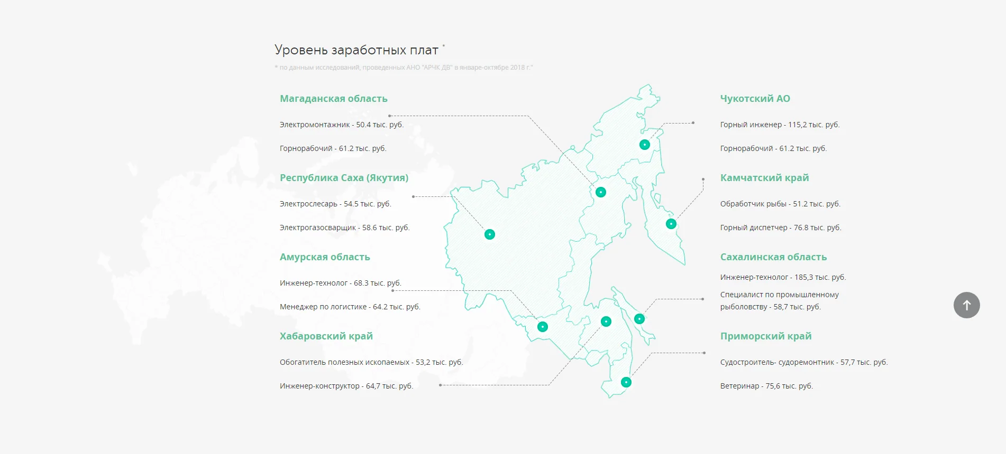Click the Приморский край heading
Viewport: 1006px width, 454px height.
point(765,336)
